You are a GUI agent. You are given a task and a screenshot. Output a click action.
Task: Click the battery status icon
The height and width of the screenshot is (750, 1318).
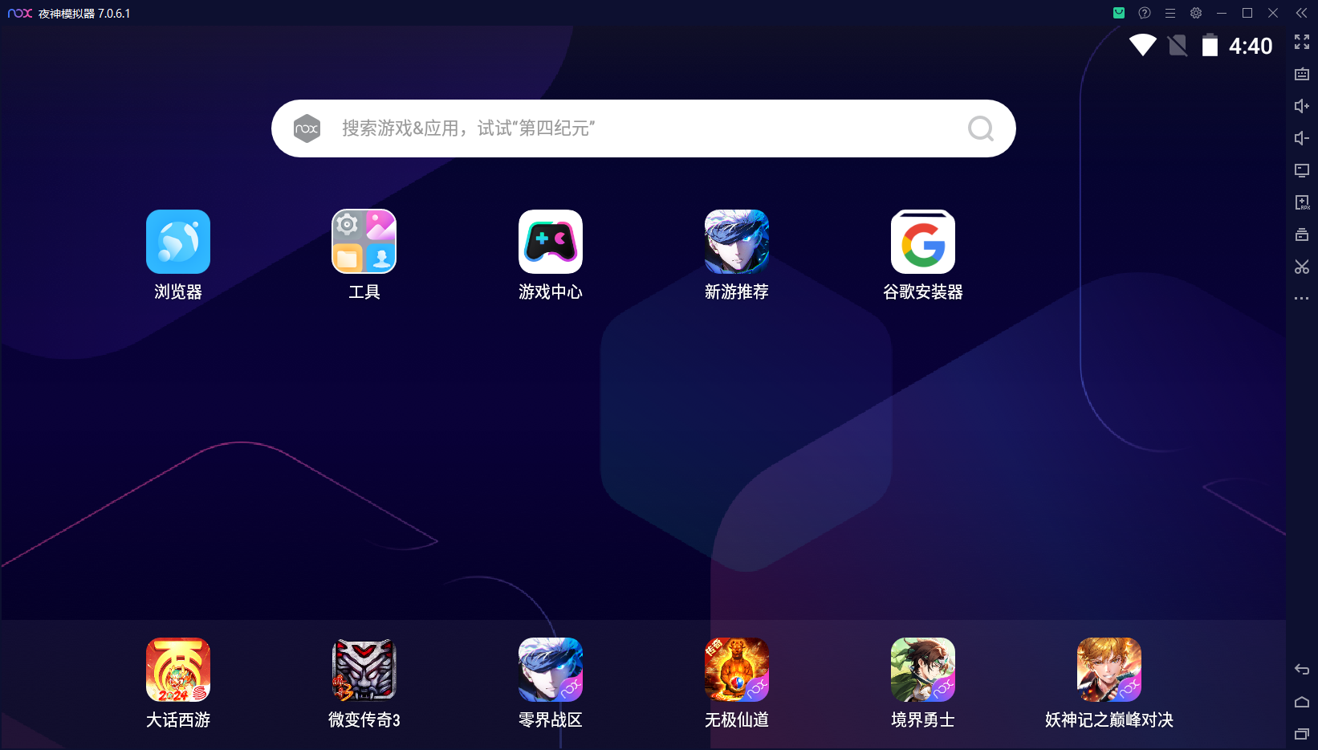1210,45
